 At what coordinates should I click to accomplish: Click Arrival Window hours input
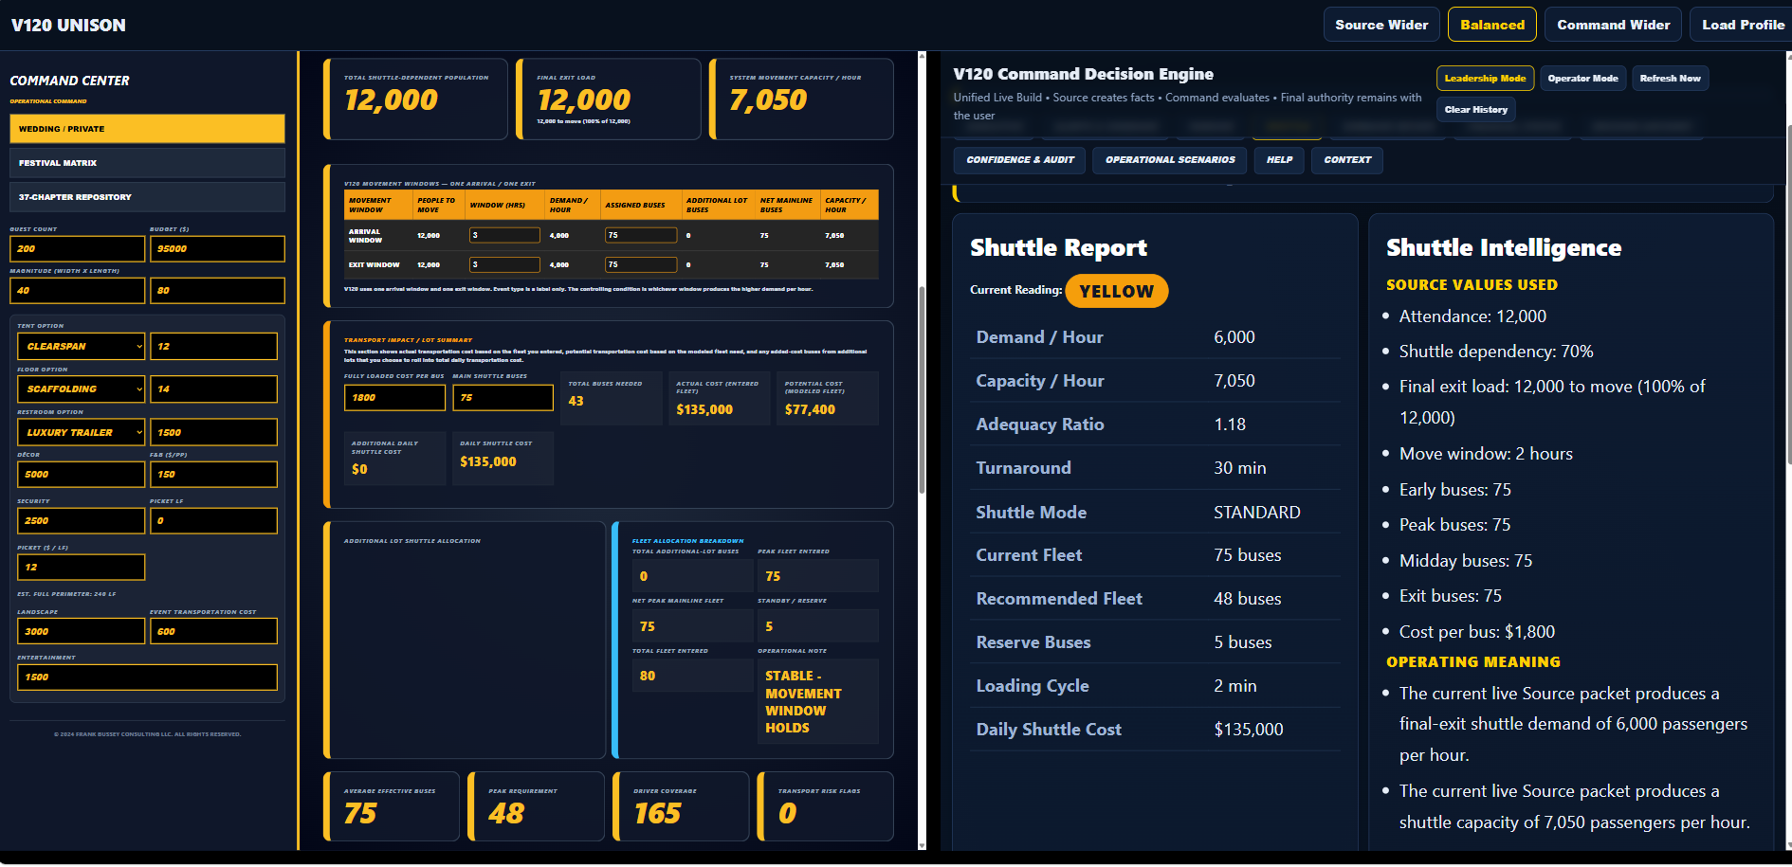[x=504, y=235]
